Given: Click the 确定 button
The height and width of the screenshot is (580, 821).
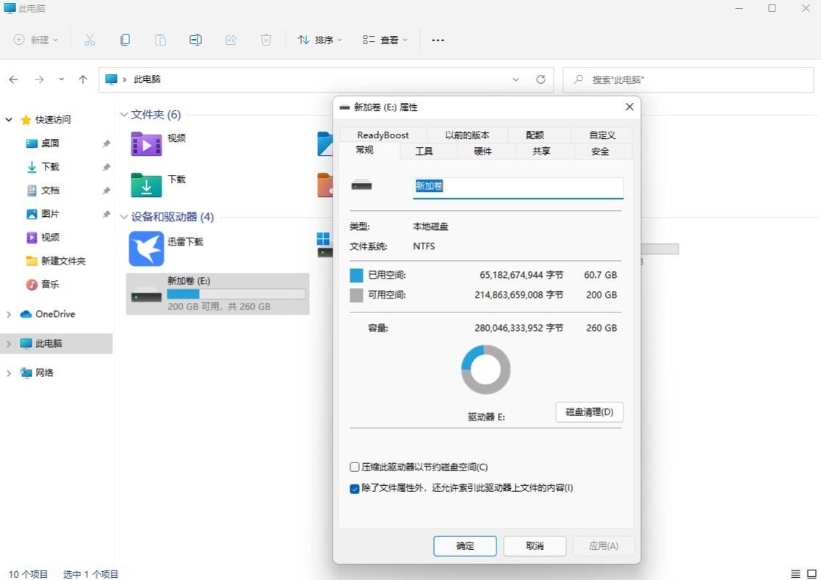Looking at the screenshot, I should click(x=465, y=545).
